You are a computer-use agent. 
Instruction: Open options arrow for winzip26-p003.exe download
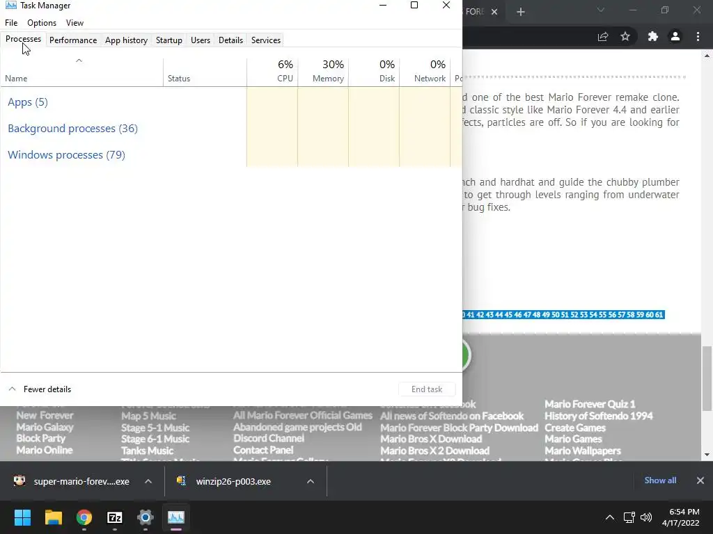(311, 481)
